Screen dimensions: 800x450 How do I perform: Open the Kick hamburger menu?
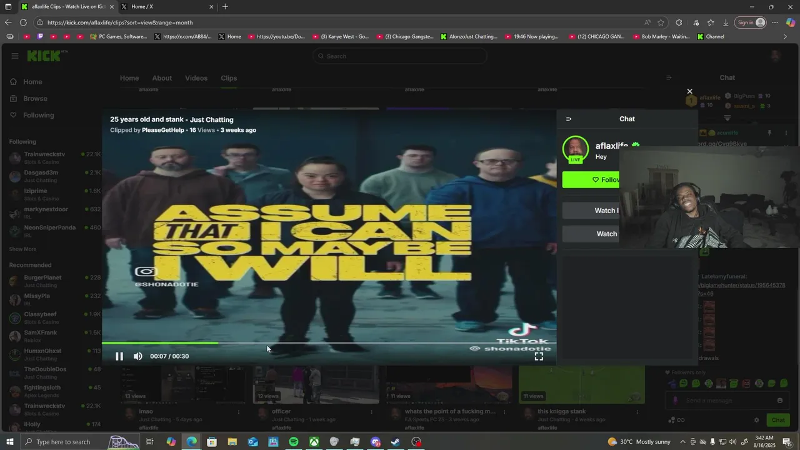(x=15, y=56)
